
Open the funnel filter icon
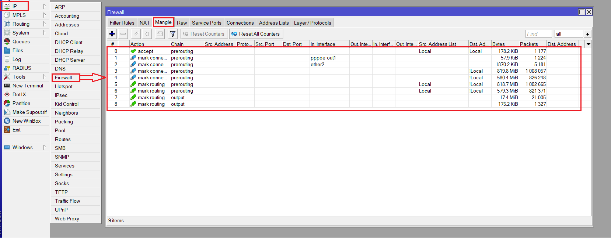click(172, 34)
